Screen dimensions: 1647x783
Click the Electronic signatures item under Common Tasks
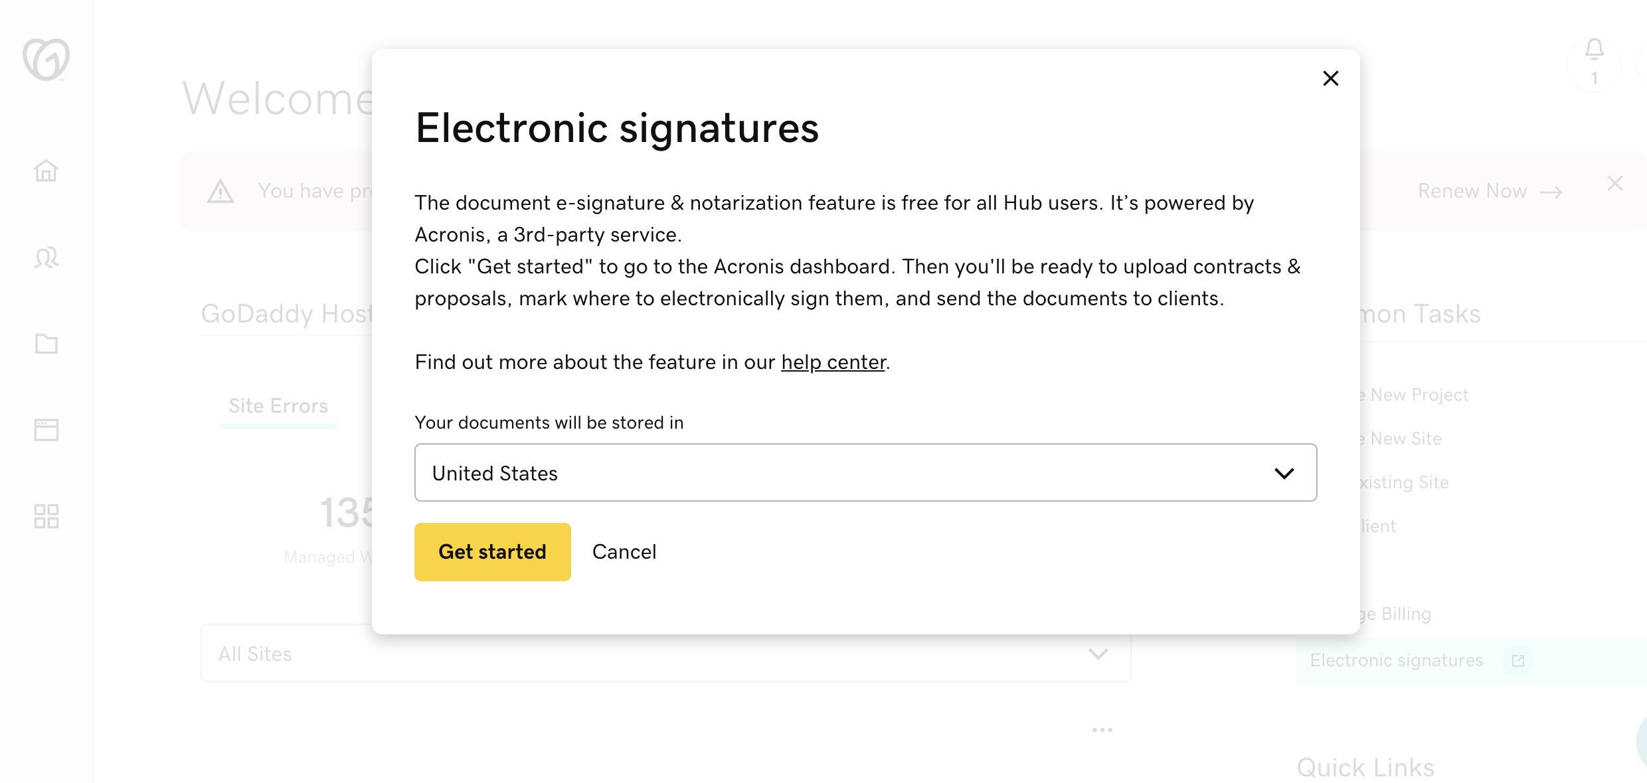(x=1396, y=660)
